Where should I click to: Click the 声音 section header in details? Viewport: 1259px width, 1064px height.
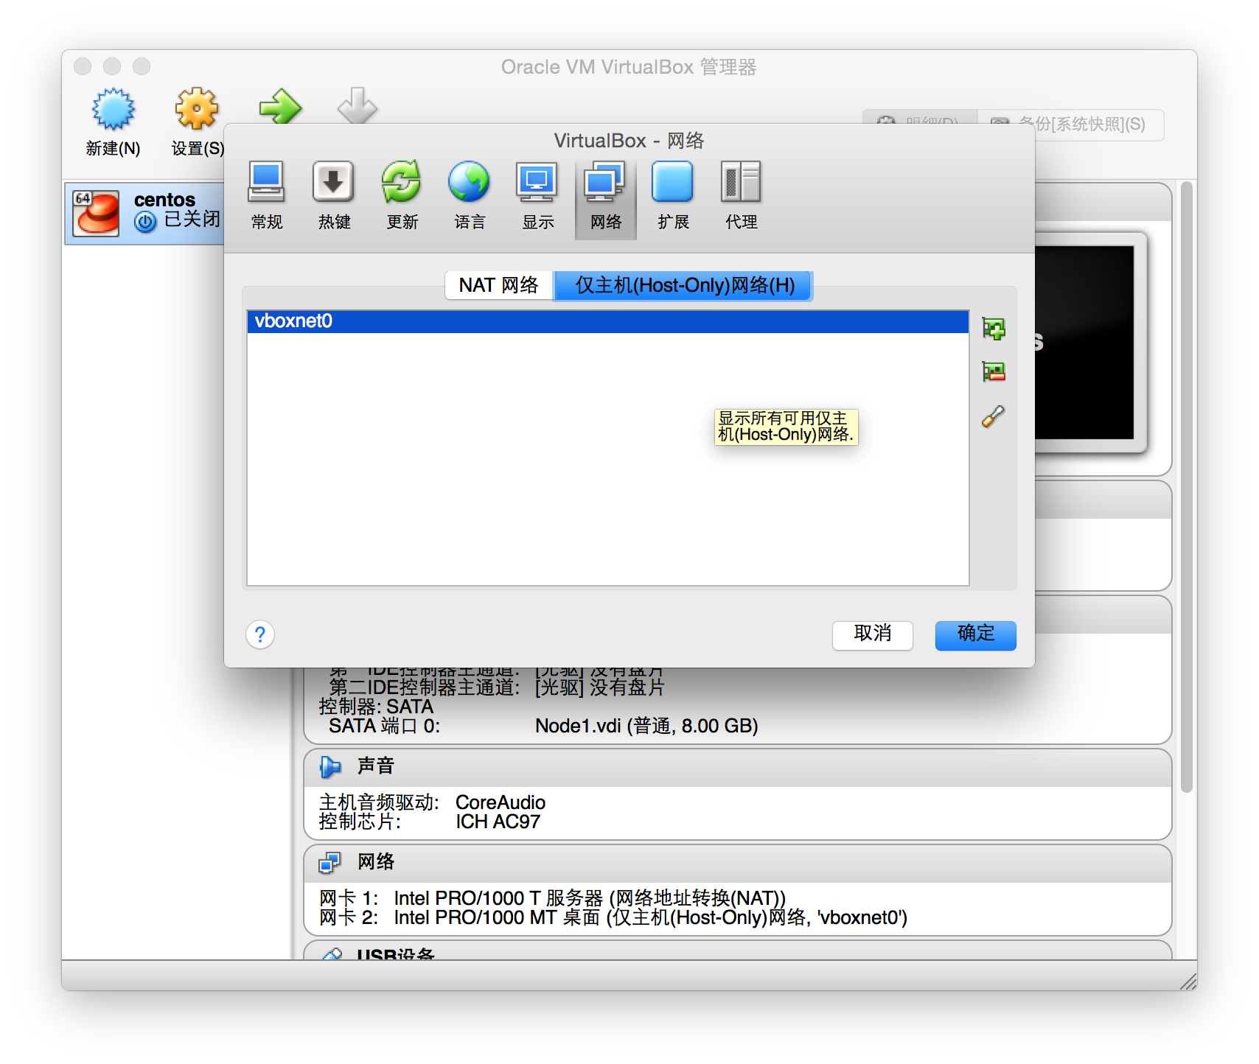737,767
